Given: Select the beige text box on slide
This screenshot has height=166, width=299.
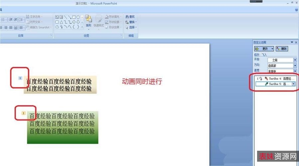Looking at the screenshot, I should point(60,85).
